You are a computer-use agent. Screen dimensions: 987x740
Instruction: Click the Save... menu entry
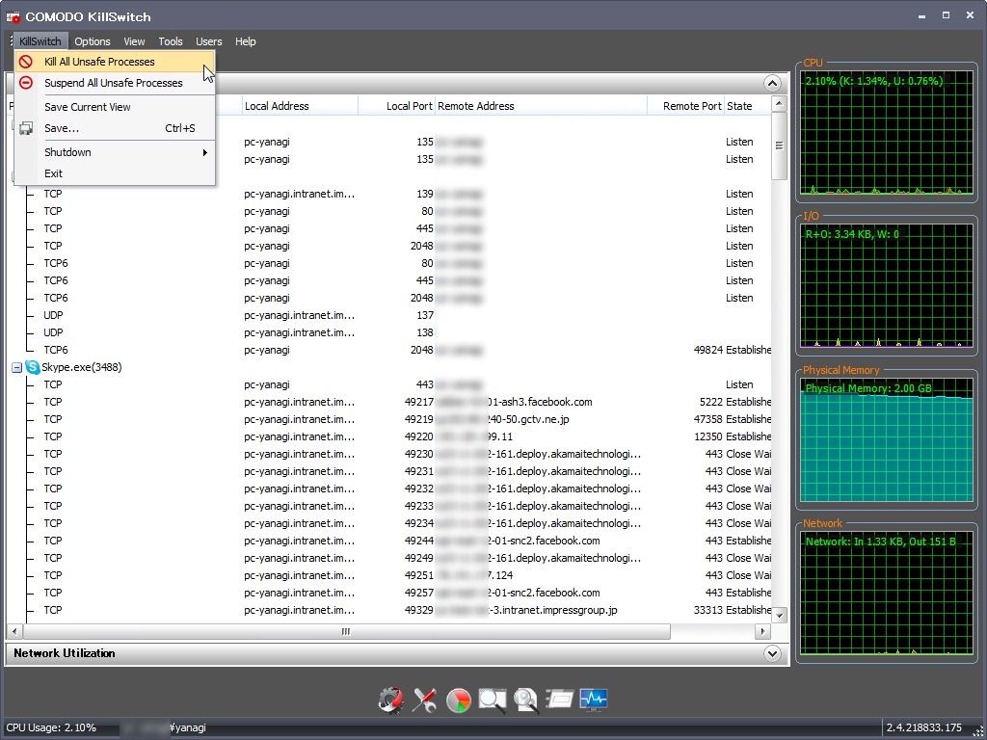[115, 128]
